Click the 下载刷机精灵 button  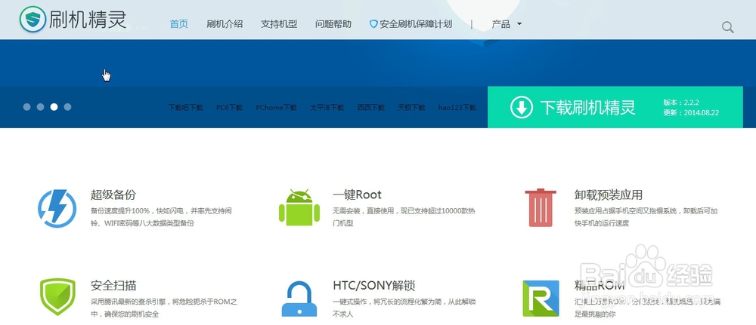point(615,107)
